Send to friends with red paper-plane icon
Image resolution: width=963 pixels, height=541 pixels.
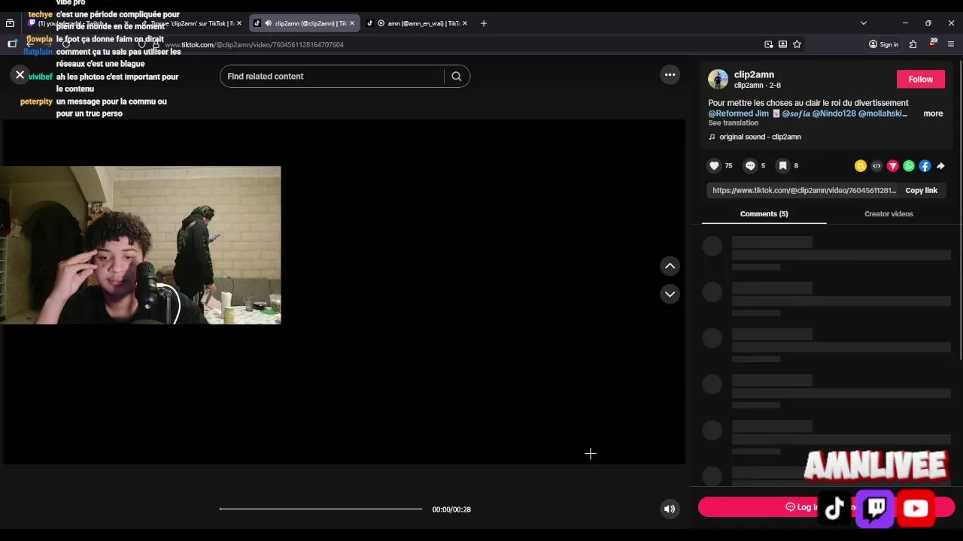893,166
